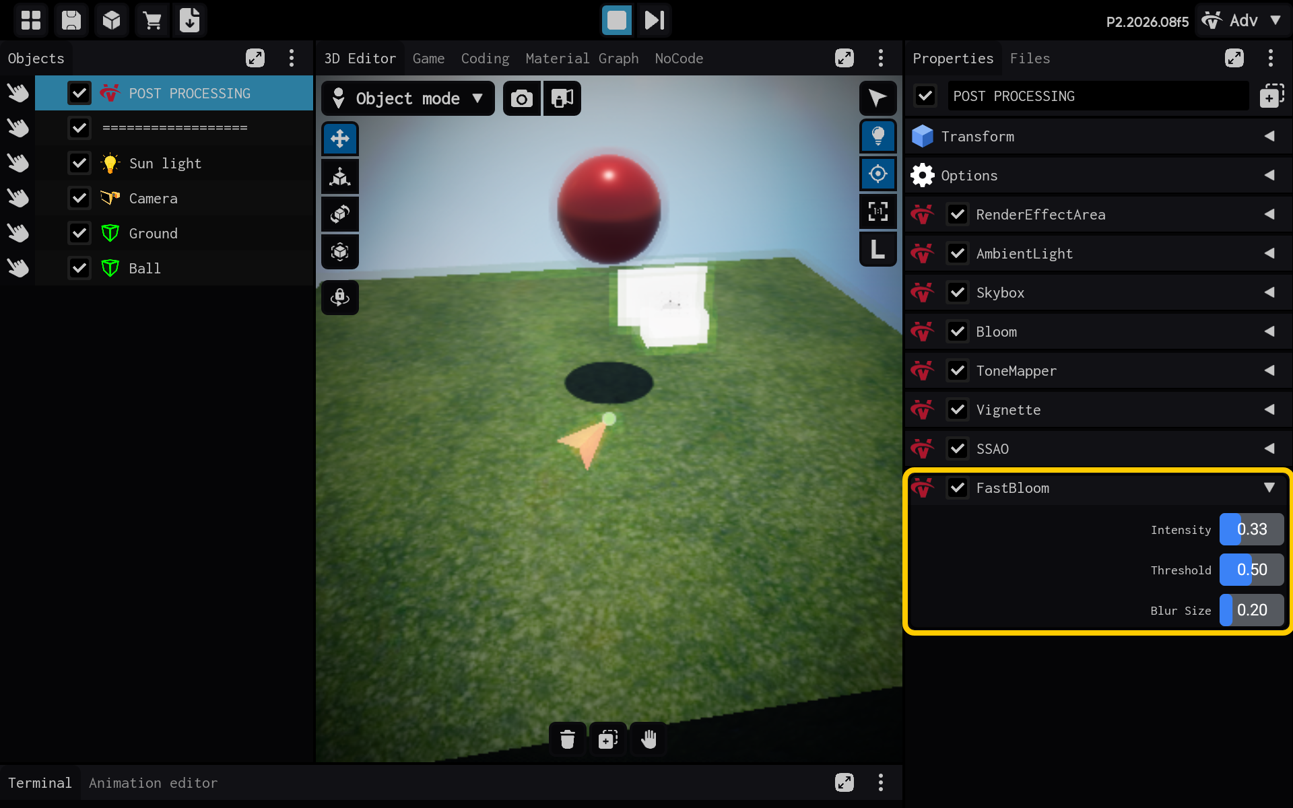This screenshot has width=1293, height=808.
Task: Toggle the target focus icon
Action: 878,174
